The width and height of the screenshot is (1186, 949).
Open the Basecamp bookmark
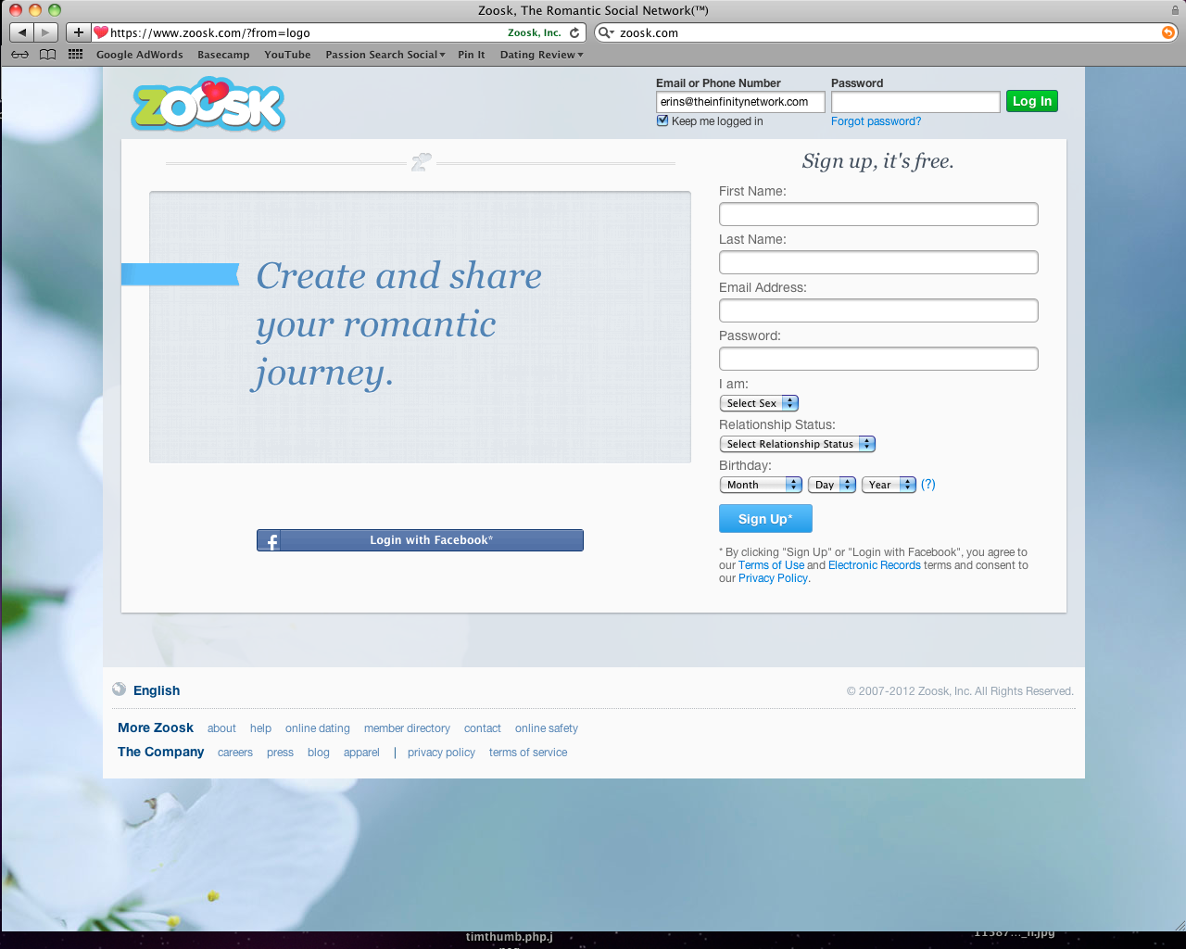pyautogui.click(x=223, y=55)
